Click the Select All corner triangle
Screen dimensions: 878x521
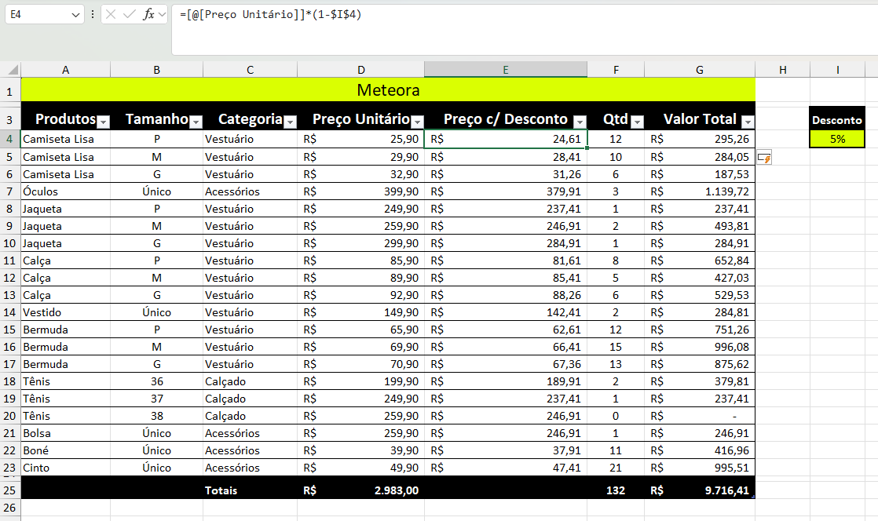[x=13, y=69]
